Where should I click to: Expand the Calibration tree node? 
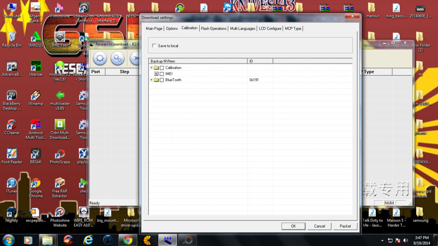[151, 68]
